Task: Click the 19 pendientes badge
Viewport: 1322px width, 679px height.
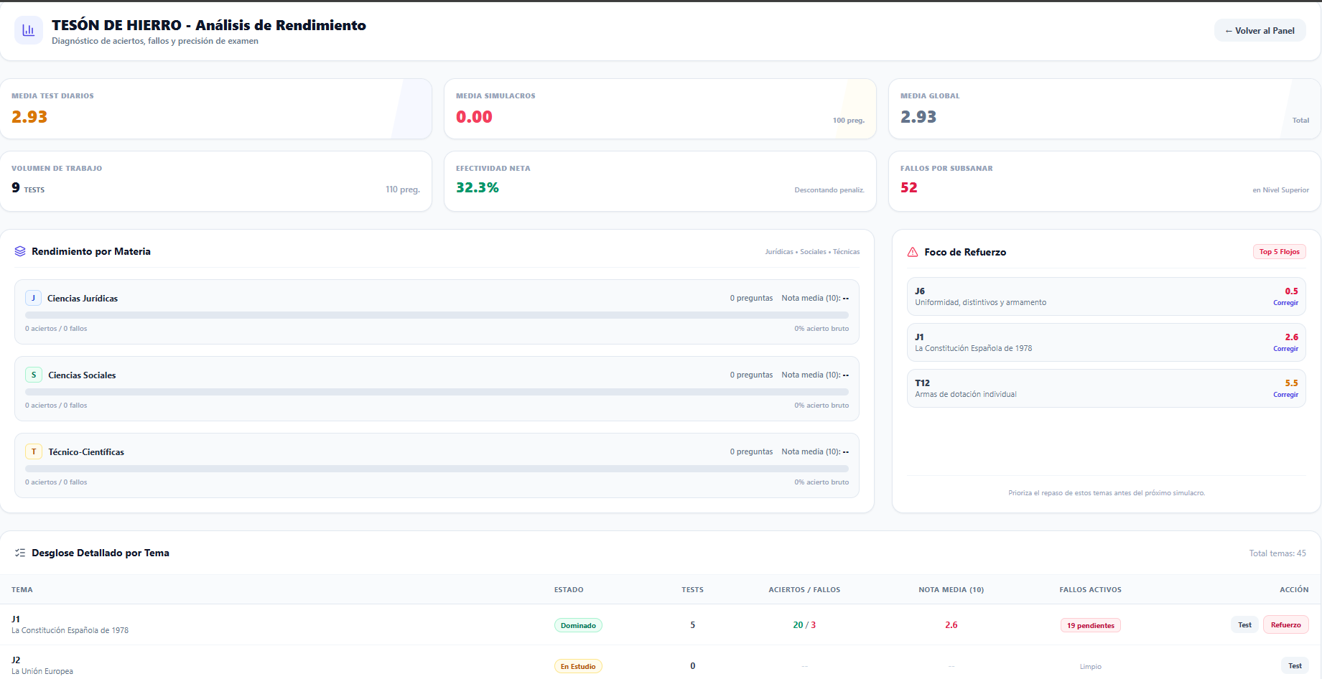Action: (1090, 625)
